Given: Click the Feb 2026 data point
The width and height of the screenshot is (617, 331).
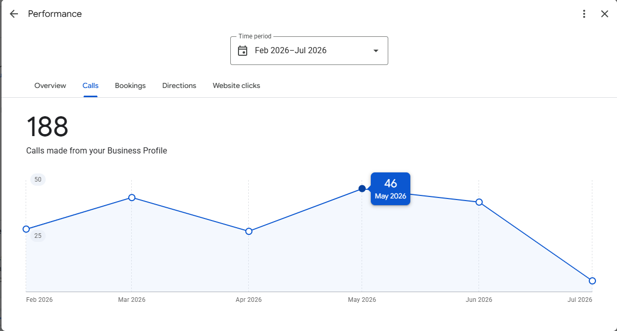Looking at the screenshot, I should pos(26,229).
